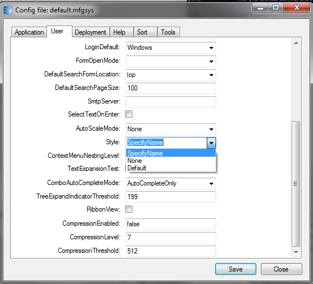Choose SpecifyName in Style list
The width and height of the screenshot is (313, 284).
point(171,153)
